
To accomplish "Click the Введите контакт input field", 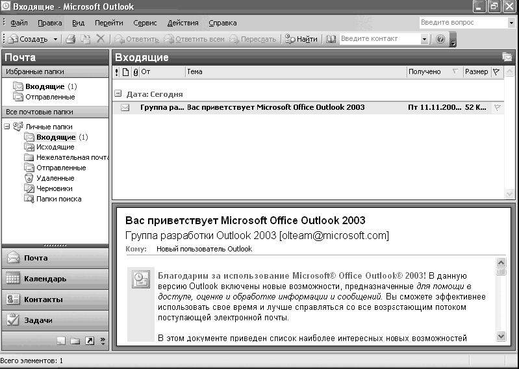I will (379, 39).
